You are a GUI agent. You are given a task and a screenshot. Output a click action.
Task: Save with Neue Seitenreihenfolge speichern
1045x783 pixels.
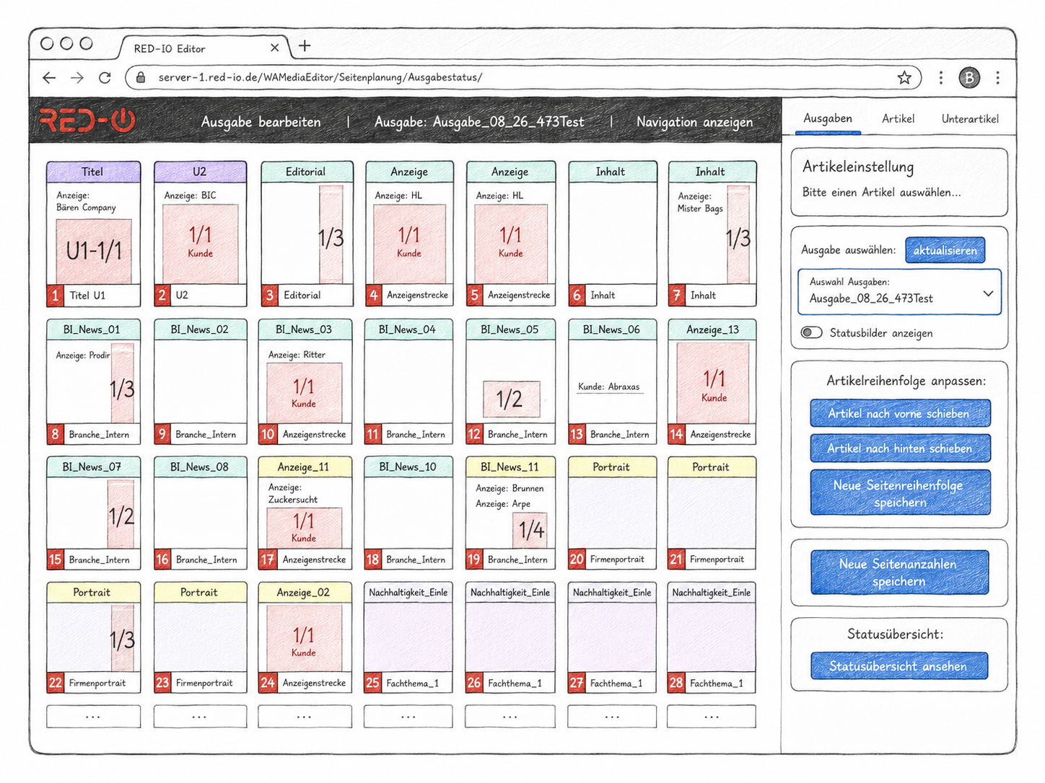[899, 493]
